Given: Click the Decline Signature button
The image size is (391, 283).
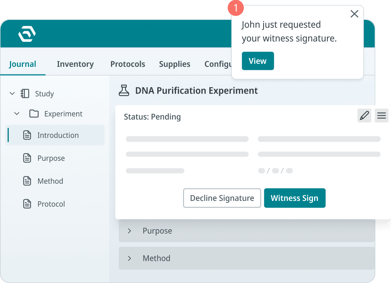Looking at the screenshot, I should coord(222,198).
